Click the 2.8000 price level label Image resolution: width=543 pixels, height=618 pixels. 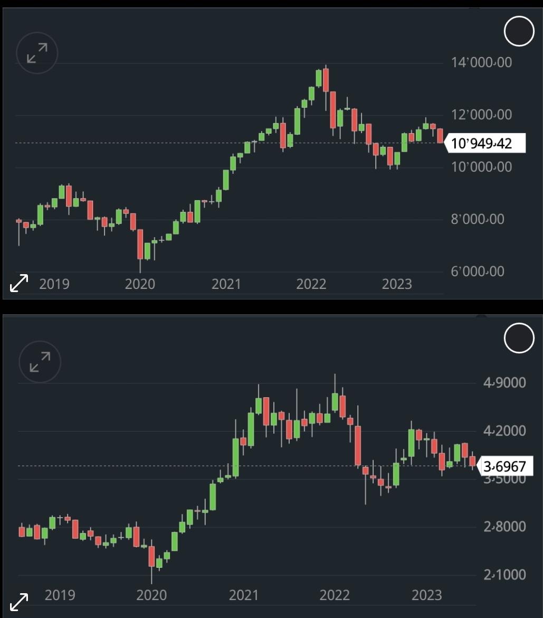tap(504, 526)
